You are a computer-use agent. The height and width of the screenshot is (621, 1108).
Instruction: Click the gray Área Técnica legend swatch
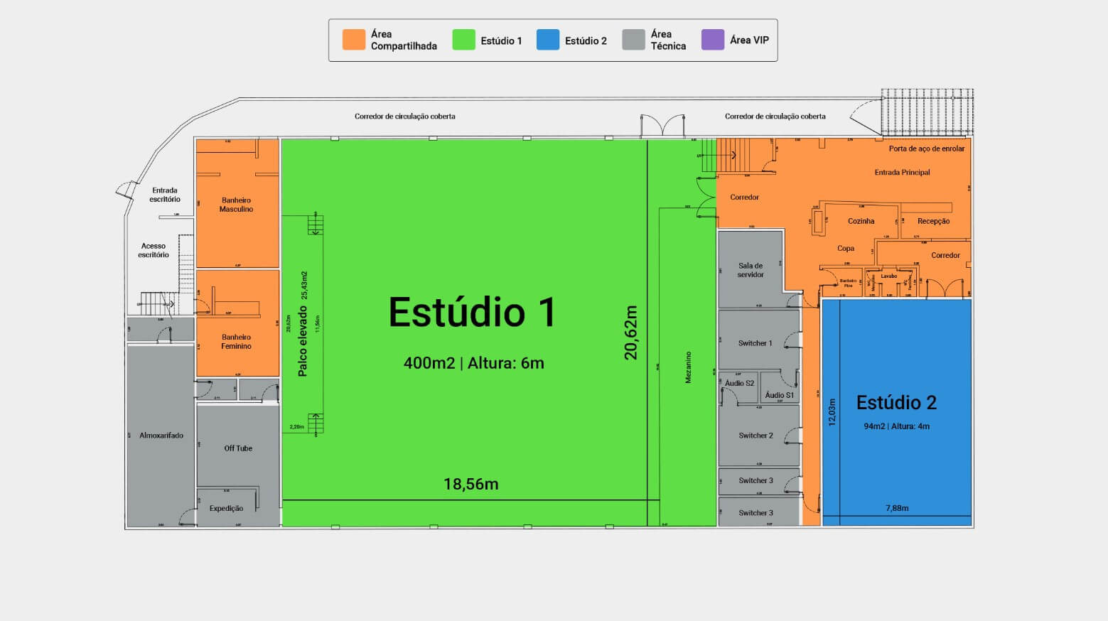pos(633,40)
